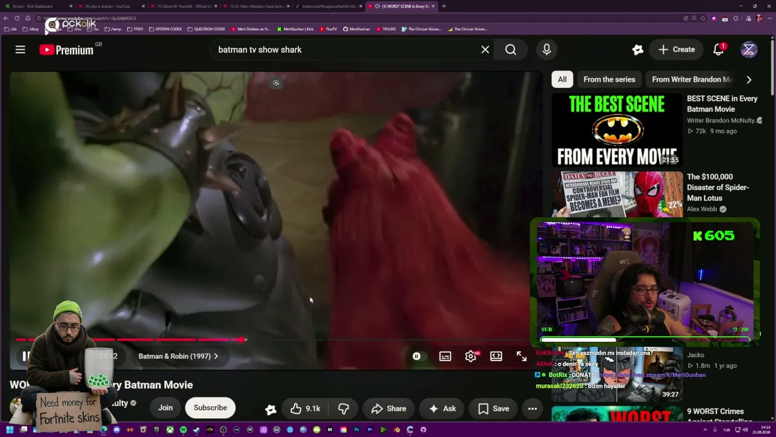Ask about this video
The height and width of the screenshot is (437, 776).
point(442,408)
